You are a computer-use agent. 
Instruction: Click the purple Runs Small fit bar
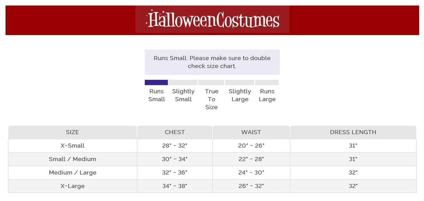pos(156,82)
